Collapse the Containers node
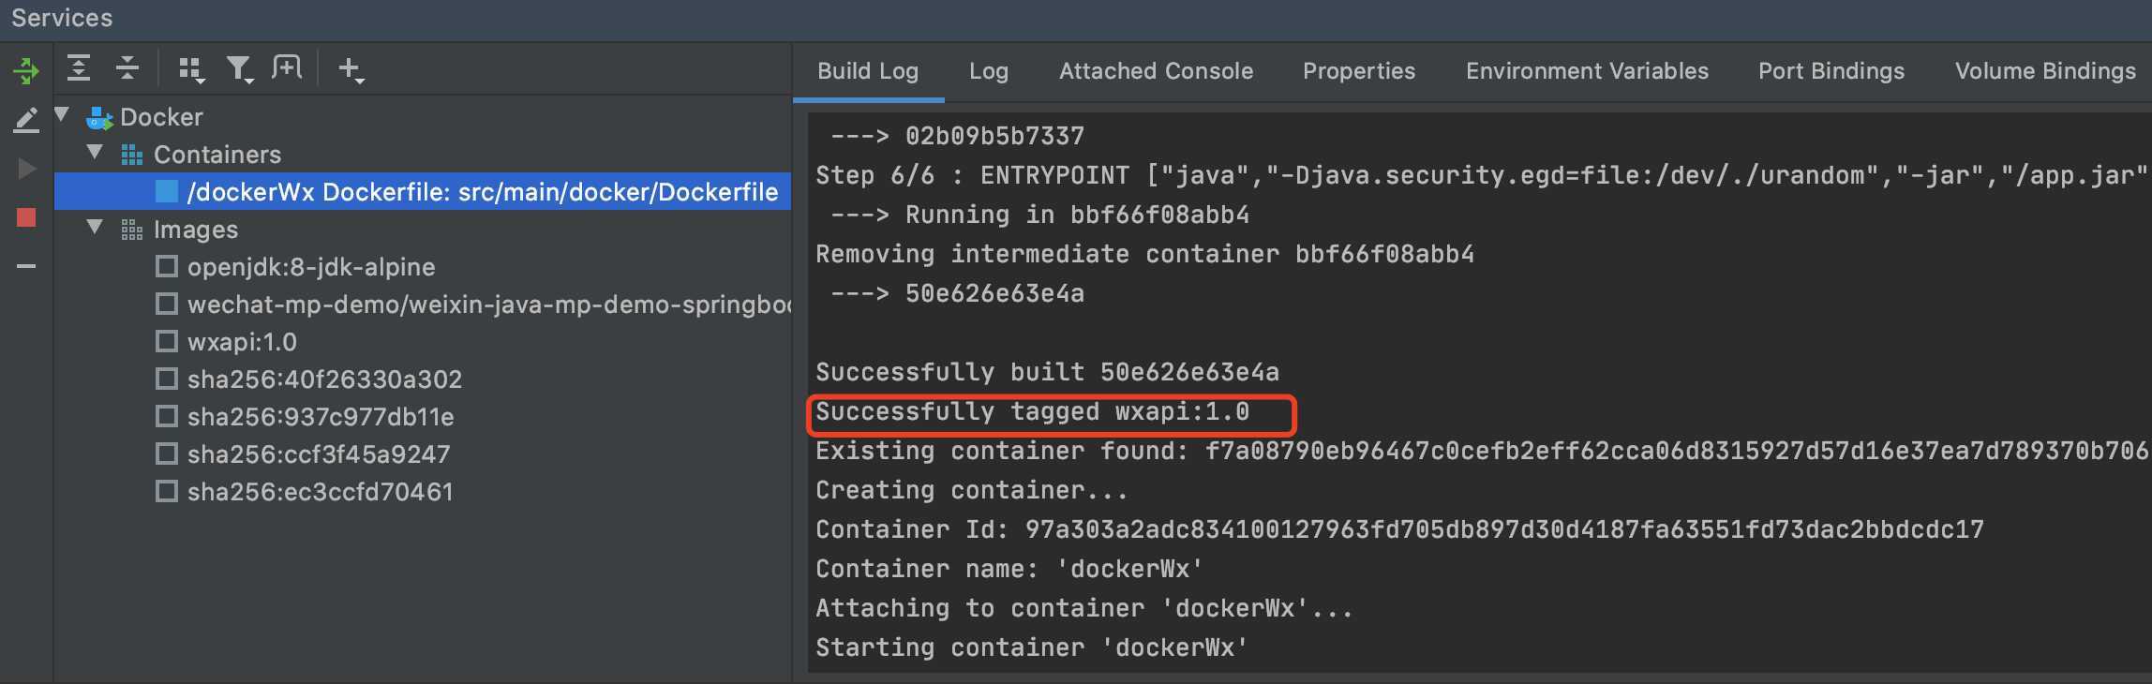 95,152
